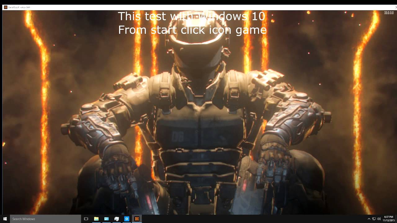Click the 33.0.0.0 version number text
The width and height of the screenshot is (397, 223).
[x=389, y=13]
